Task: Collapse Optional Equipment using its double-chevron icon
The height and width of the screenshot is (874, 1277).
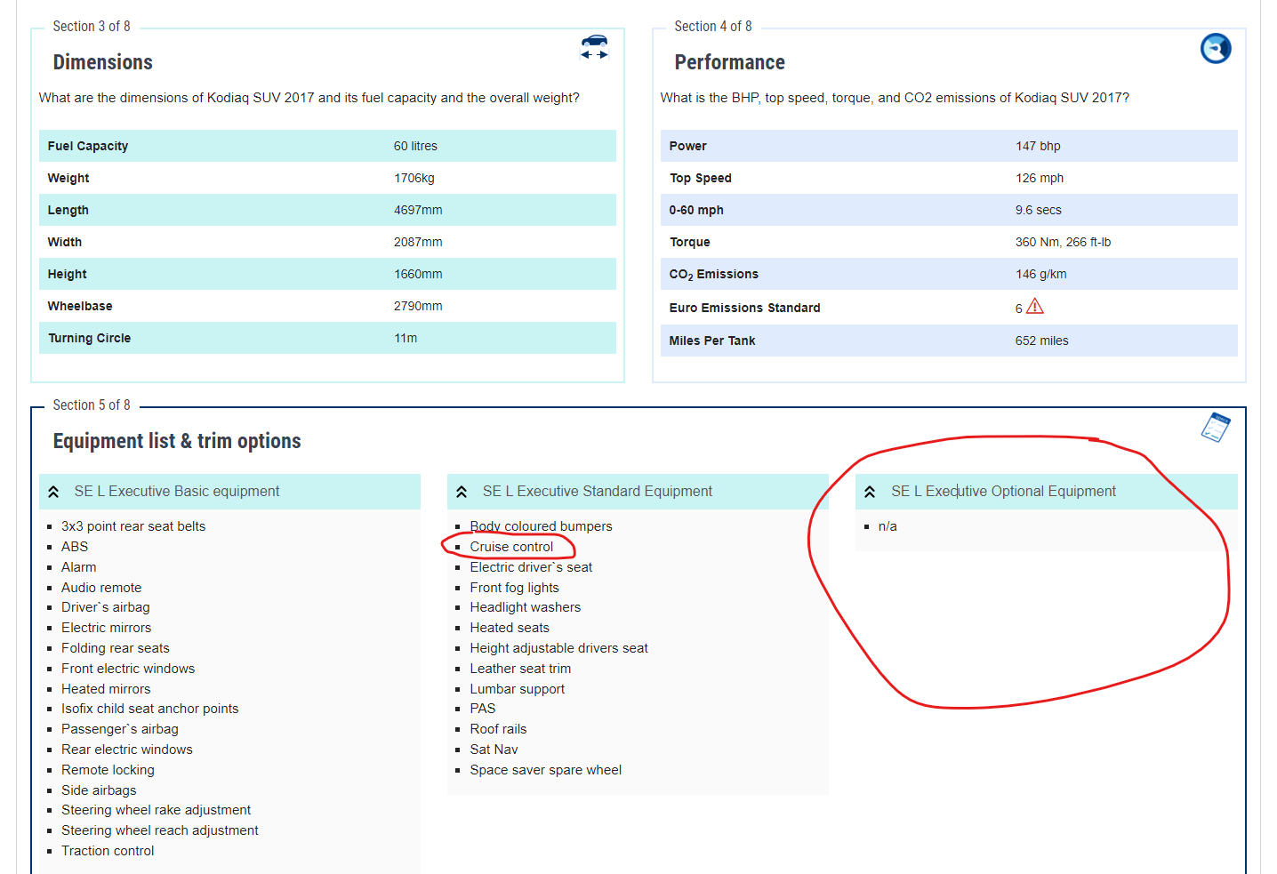Action: 870,492
